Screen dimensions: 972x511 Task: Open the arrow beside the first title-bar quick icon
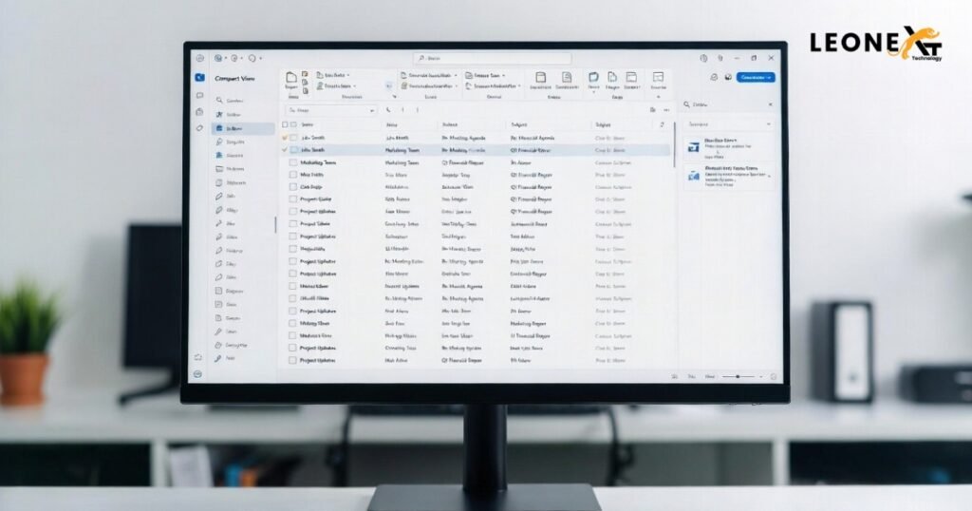tap(226, 58)
